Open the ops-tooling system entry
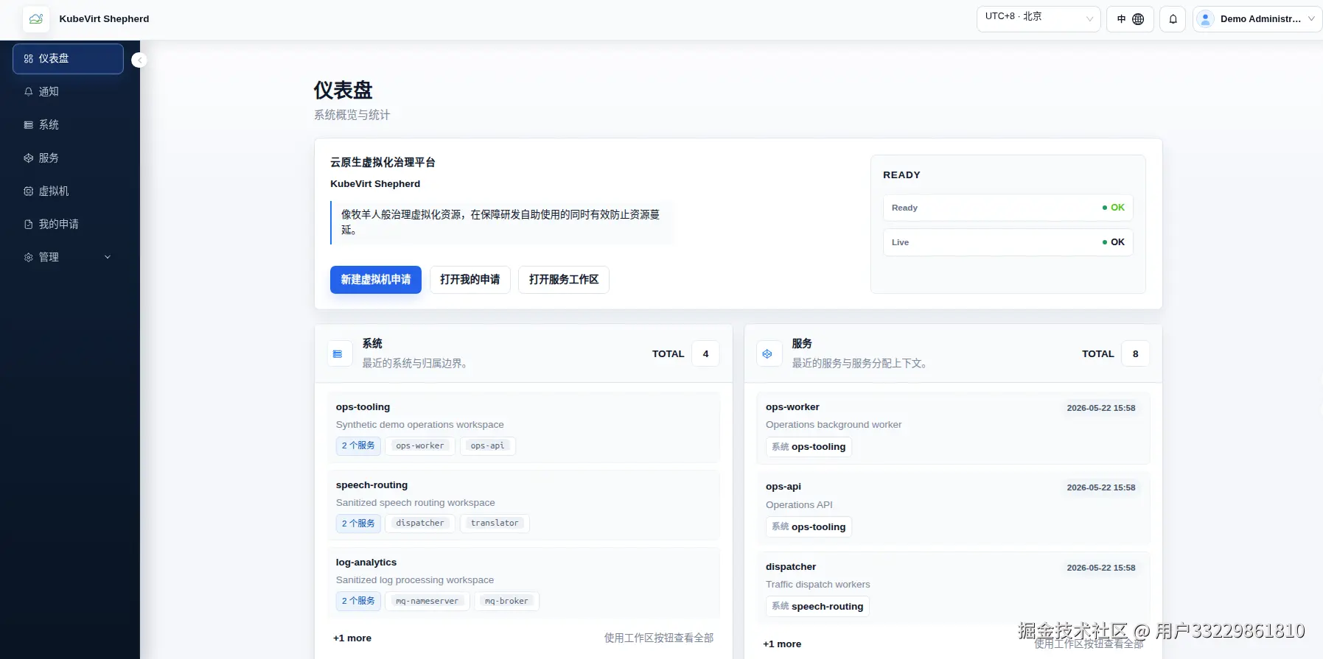This screenshot has width=1323, height=659. 524,427
